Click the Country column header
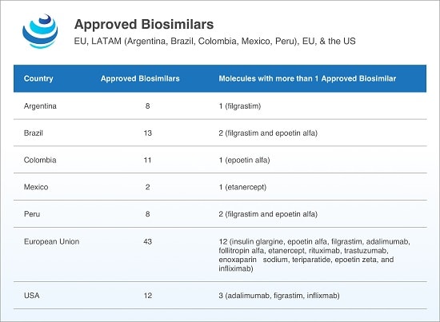 tap(38, 78)
